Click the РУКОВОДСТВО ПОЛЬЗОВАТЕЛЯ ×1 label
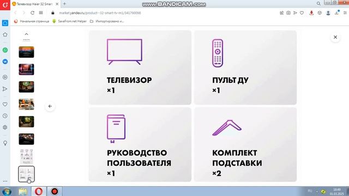The width and height of the screenshot is (349, 196). 139,163
